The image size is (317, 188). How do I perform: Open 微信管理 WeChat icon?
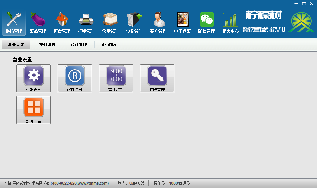(x=207, y=23)
